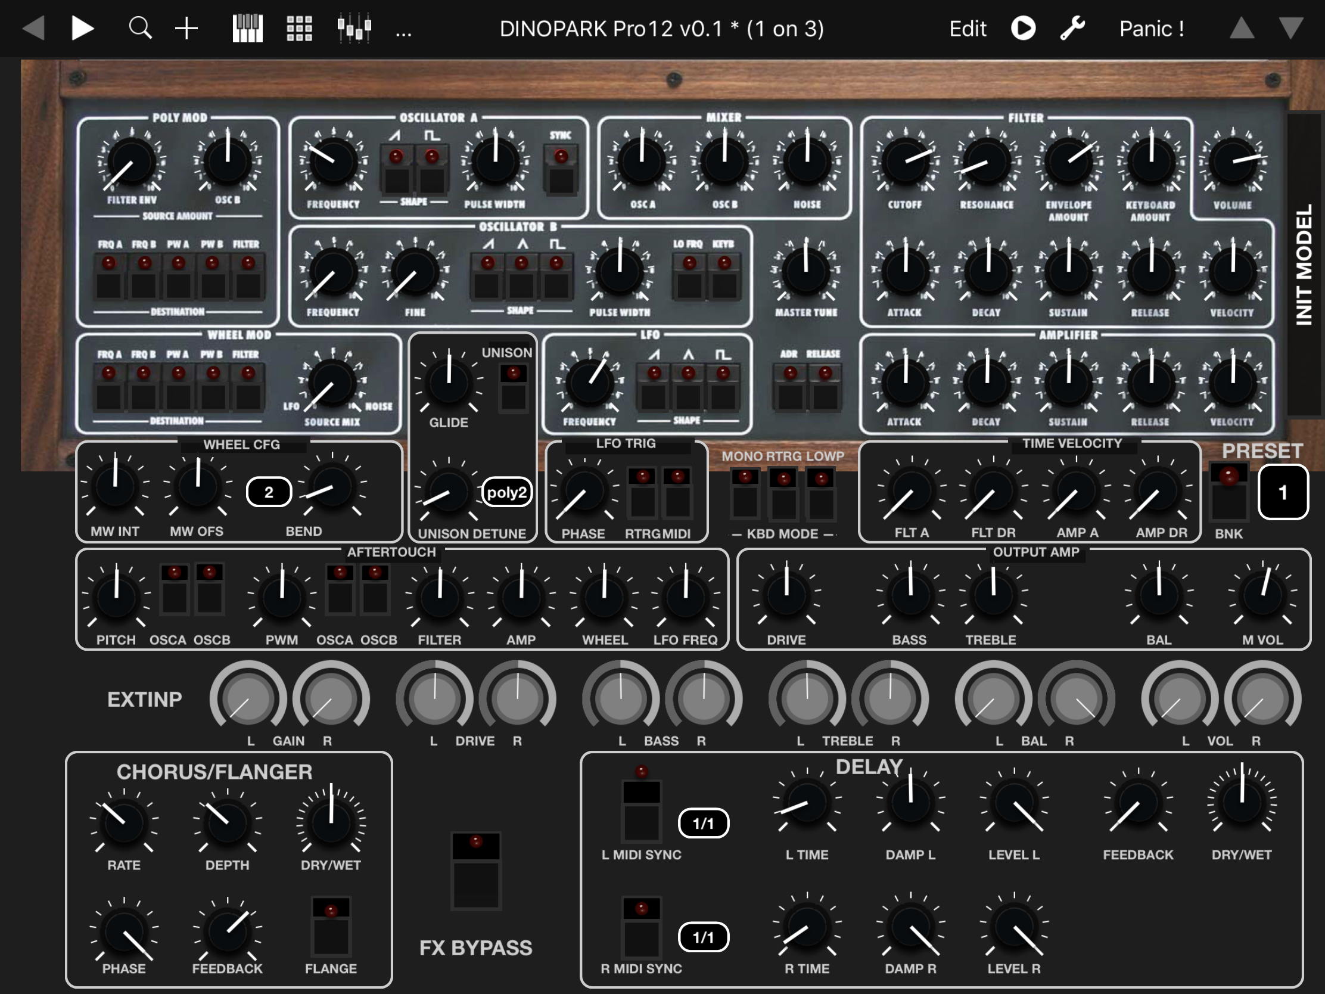
Task: Click the filter RESONANCE knob
Action: (x=987, y=161)
